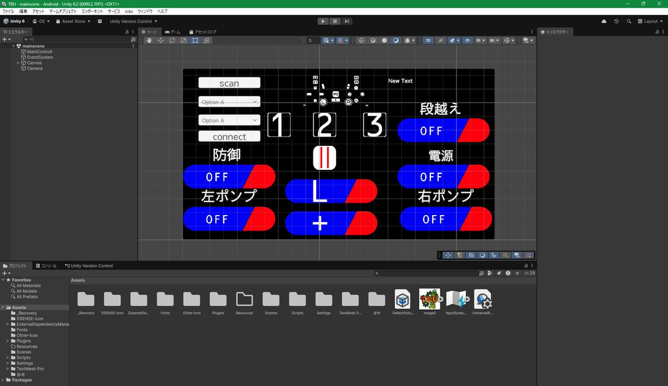The width and height of the screenshot is (668, 386).
Task: Expand the Packages section in Project tree
Action: click(x=4, y=380)
